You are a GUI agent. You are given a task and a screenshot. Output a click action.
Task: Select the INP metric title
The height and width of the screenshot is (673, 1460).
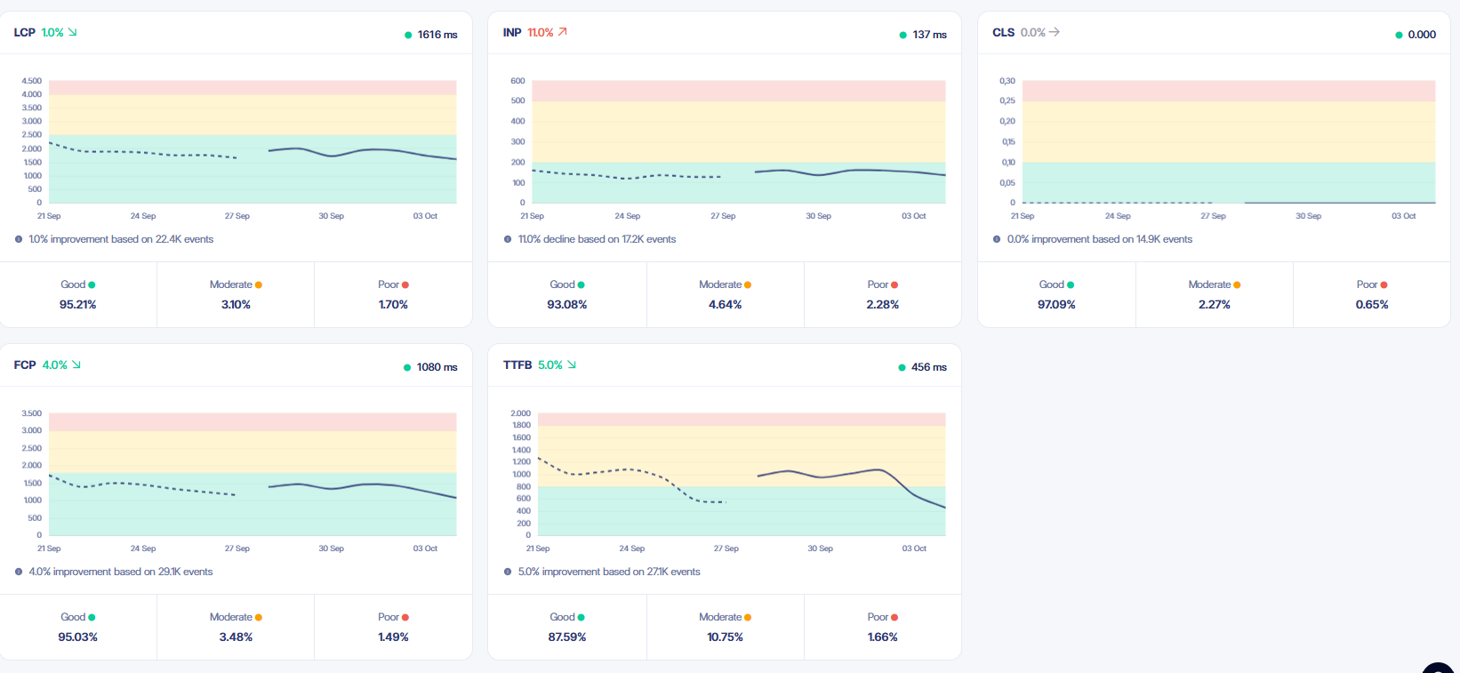coord(512,32)
